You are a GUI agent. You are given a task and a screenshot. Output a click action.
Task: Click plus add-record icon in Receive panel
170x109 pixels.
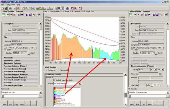[135, 15]
